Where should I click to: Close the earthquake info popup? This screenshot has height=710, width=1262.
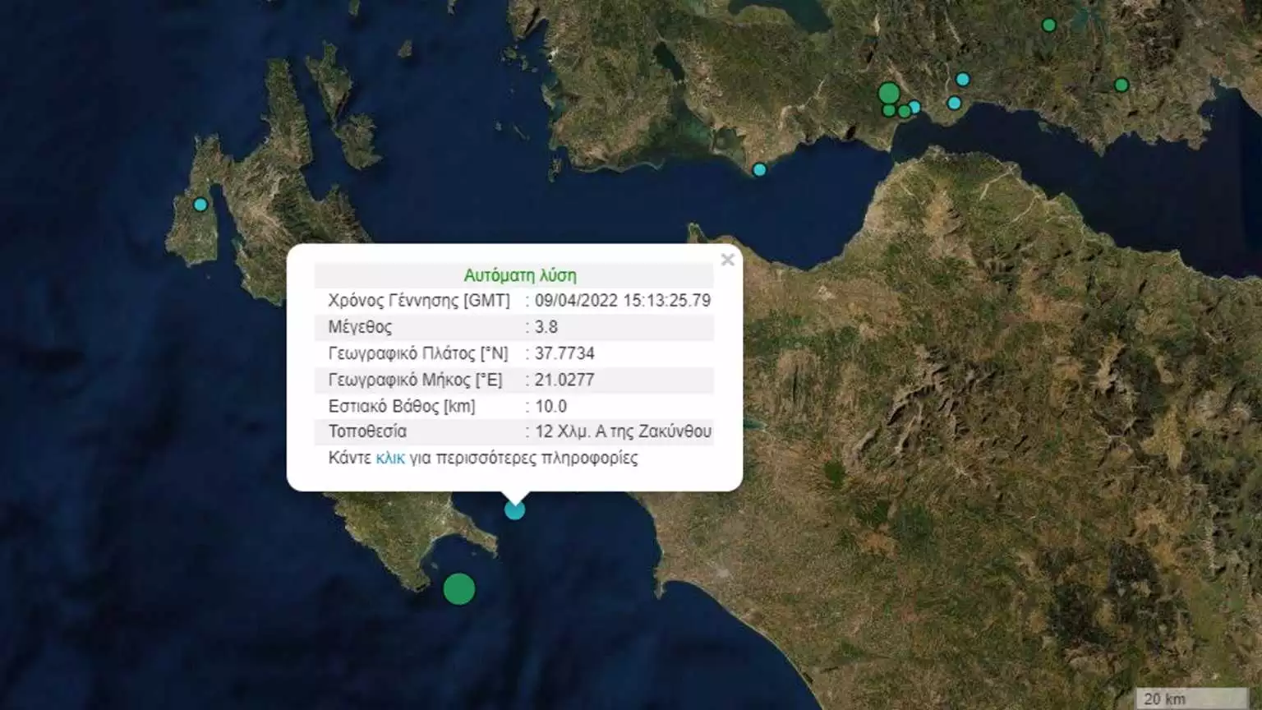(x=727, y=260)
